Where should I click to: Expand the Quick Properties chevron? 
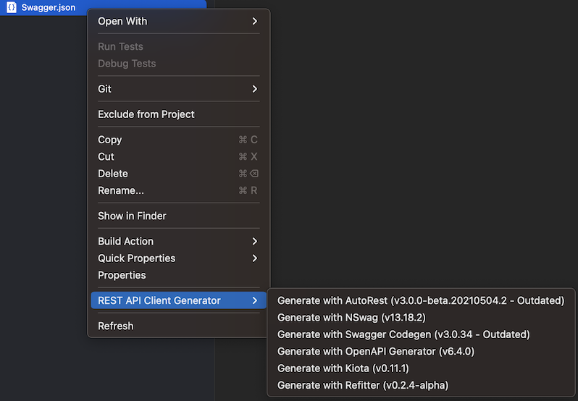coord(255,258)
